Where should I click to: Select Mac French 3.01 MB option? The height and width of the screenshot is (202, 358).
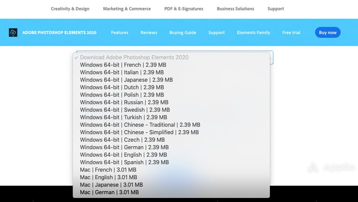click(x=171, y=170)
